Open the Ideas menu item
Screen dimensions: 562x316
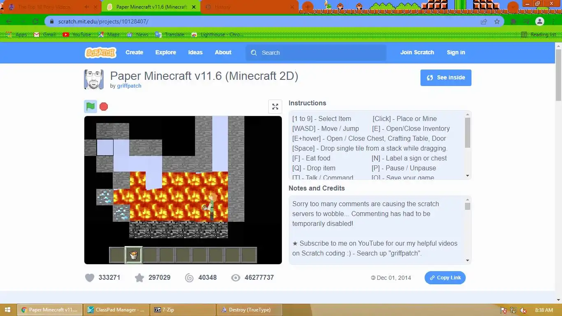click(x=195, y=52)
